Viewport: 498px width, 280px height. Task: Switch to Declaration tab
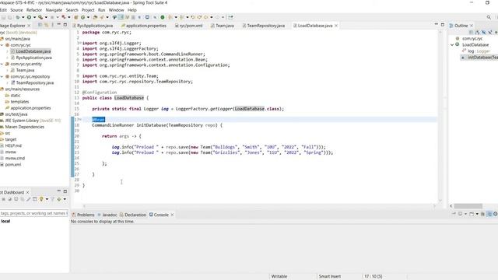tap(133, 215)
